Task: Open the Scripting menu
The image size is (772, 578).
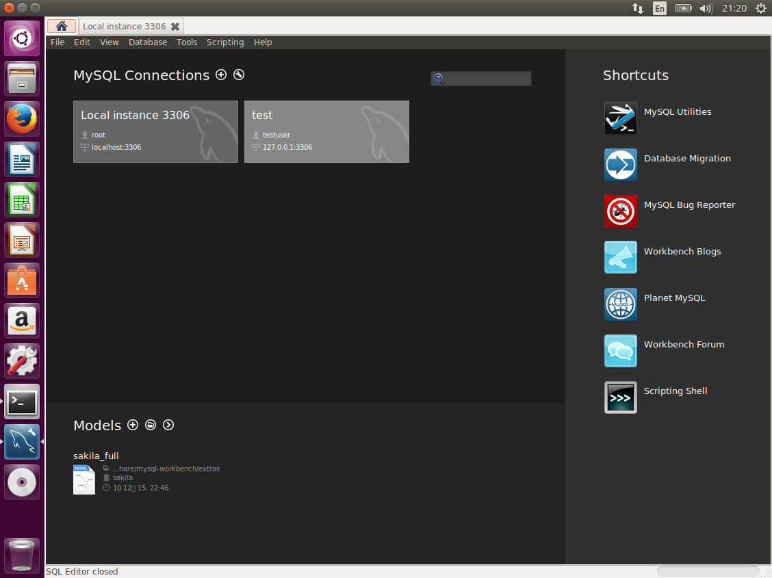Action: click(x=225, y=42)
